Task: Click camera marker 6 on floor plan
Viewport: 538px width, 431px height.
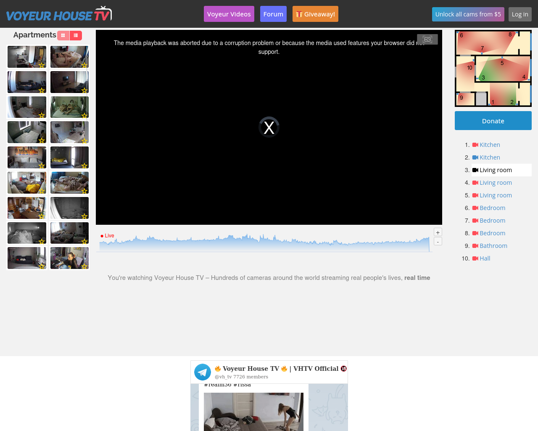Action: [x=462, y=35]
